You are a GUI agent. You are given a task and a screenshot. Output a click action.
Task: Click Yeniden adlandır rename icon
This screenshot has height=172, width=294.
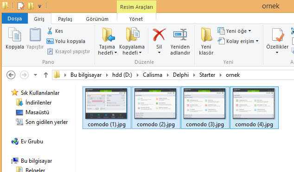(180, 34)
